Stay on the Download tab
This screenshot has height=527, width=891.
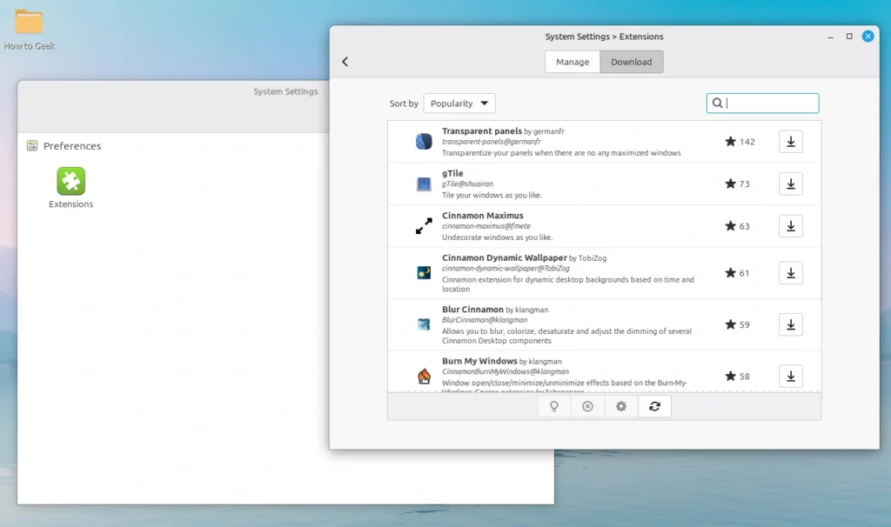632,62
